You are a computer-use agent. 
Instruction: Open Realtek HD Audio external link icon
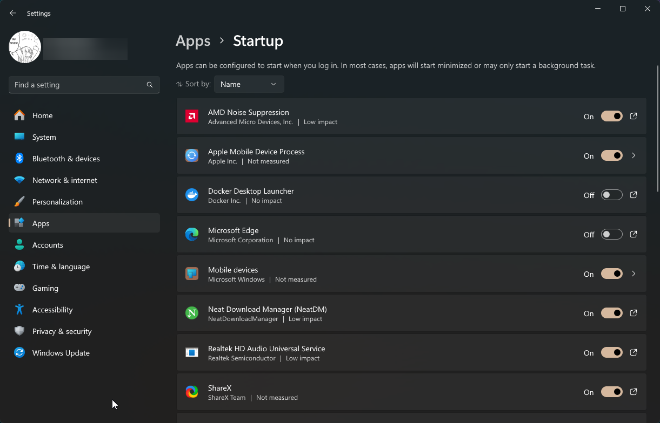pos(634,352)
